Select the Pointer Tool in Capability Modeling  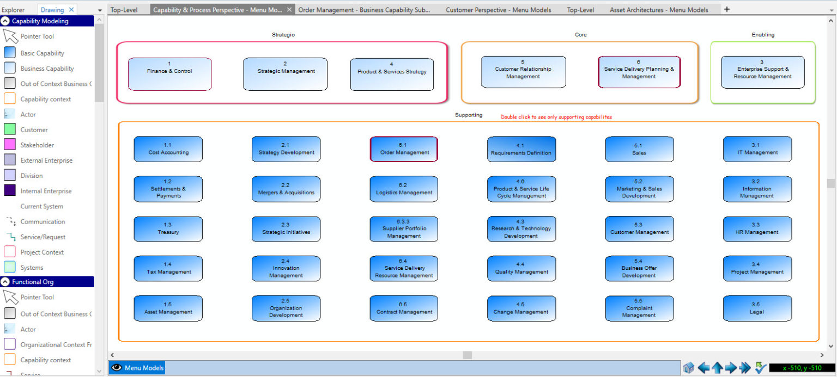pyautogui.click(x=36, y=36)
